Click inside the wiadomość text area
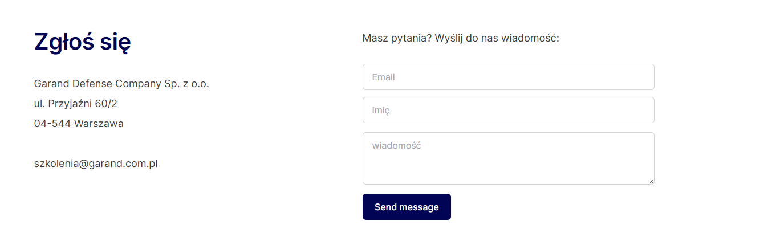This screenshot has width=768, height=249. click(508, 158)
